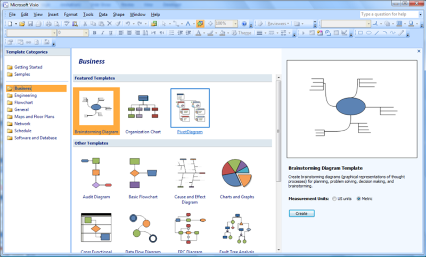Open the line weight dropdown arrow
426x257 pixels.
(x=265, y=33)
